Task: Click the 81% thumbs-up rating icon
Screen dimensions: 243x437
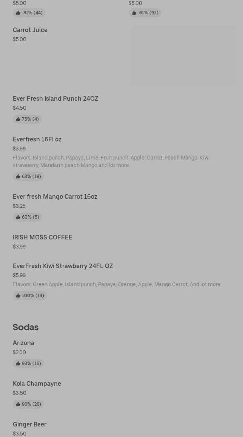Action: pos(18,13)
